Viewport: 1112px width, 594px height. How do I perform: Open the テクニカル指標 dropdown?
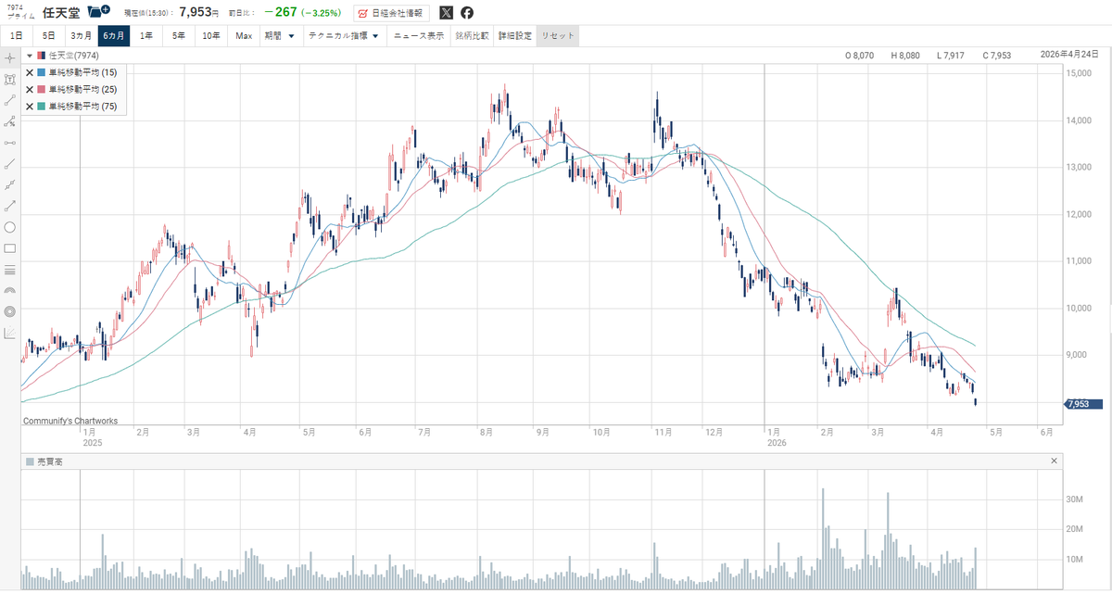pos(344,36)
